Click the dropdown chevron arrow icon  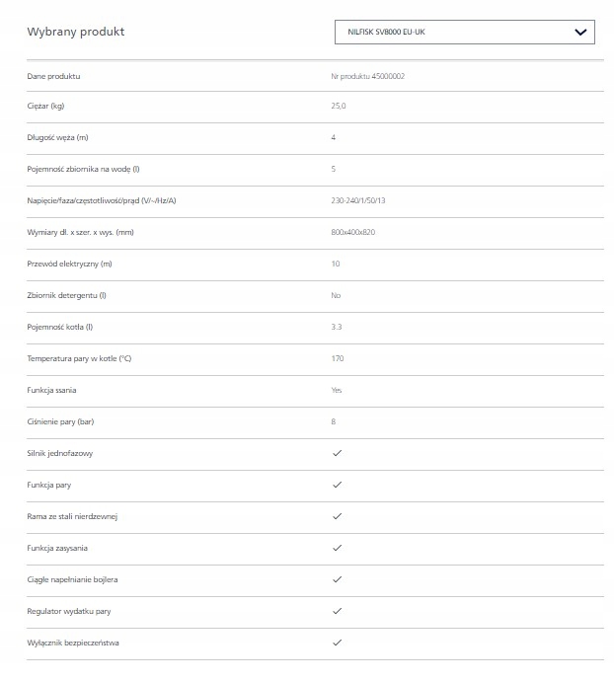click(x=580, y=32)
